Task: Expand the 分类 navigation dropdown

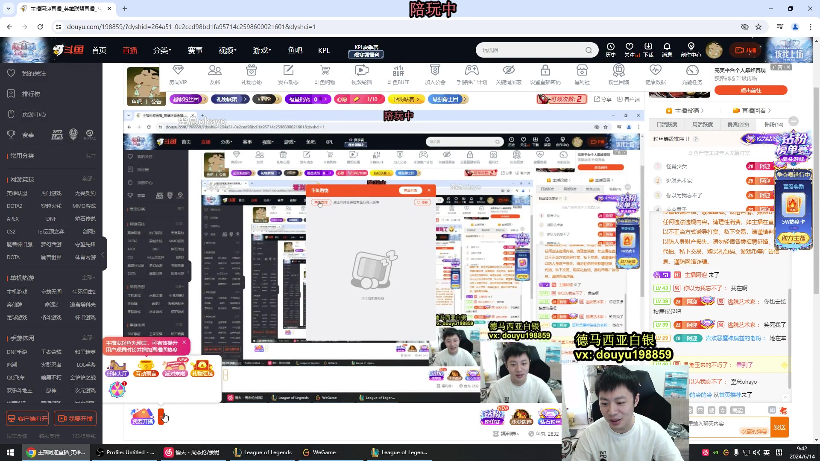Action: coord(162,50)
